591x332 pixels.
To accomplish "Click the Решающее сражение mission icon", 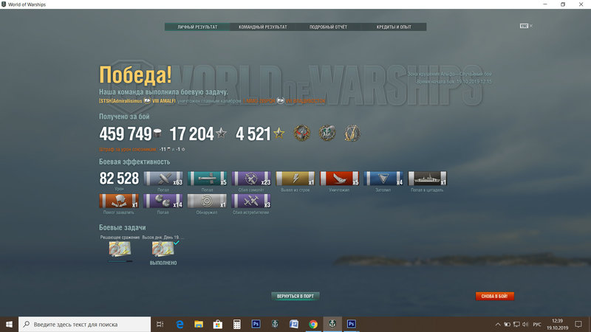I will [x=120, y=249].
